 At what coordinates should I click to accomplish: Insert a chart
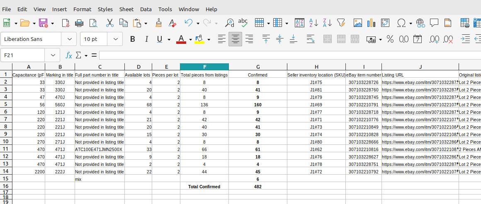tap(371, 23)
